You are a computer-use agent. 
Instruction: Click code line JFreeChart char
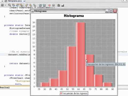click(20, 78)
